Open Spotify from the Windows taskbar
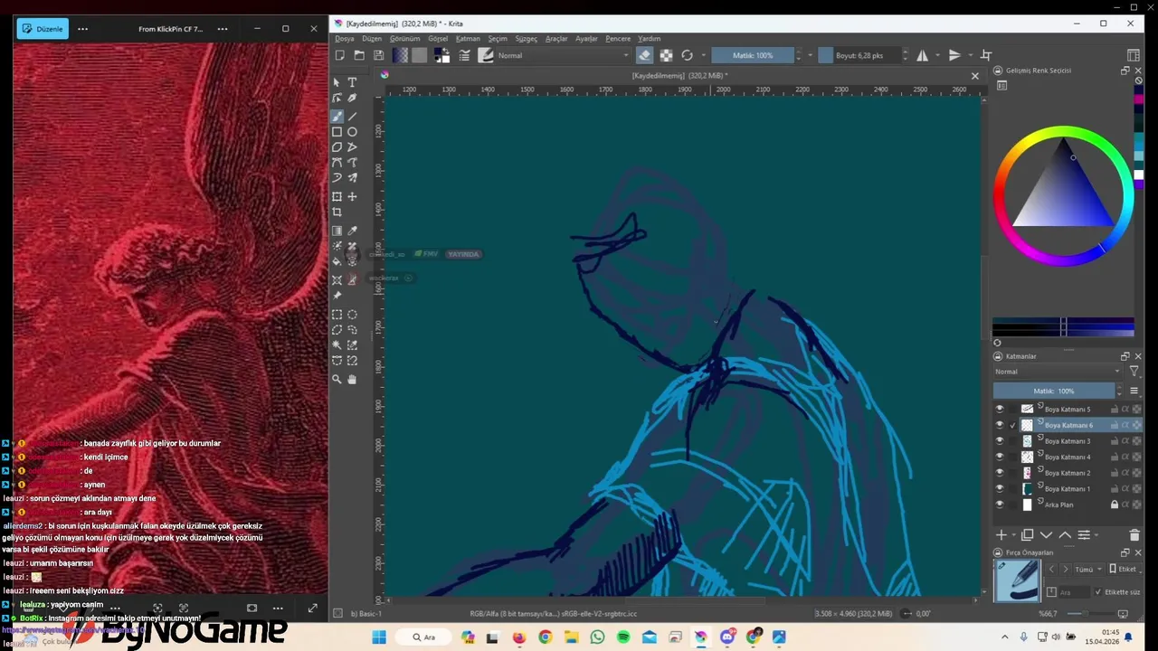 (623, 637)
